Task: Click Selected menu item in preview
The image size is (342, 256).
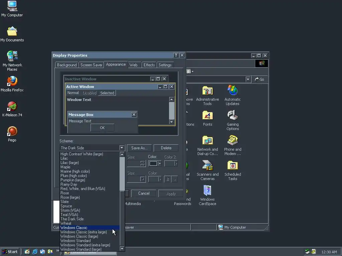Action: click(x=107, y=93)
